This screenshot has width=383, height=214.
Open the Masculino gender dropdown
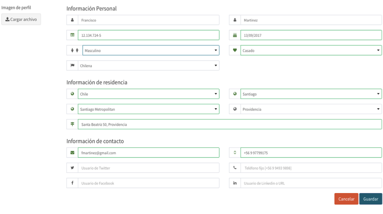[x=151, y=50]
